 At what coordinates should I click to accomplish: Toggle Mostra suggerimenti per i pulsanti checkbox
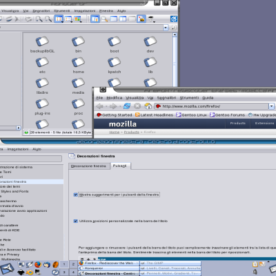[x=75, y=195]
